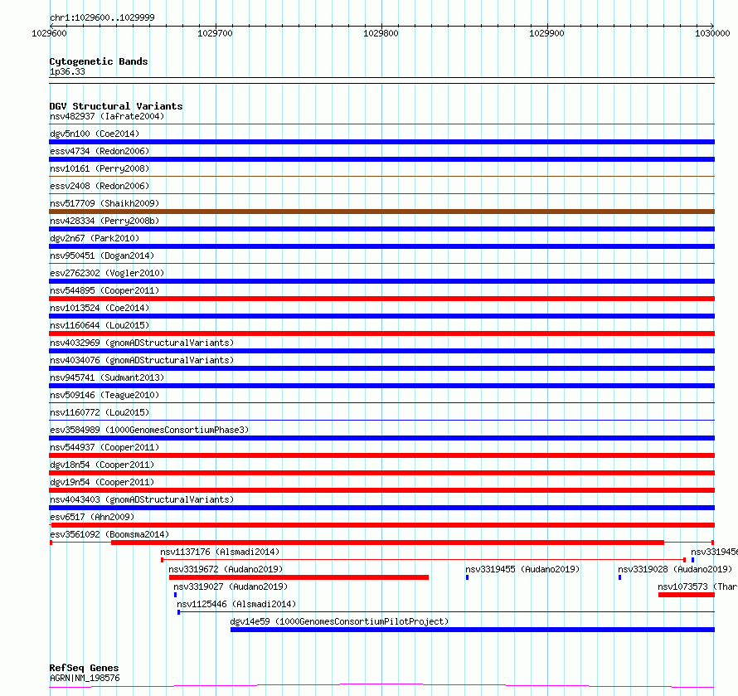Image resolution: width=738 pixels, height=696 pixels.
Task: Click the chr1:1029600..1029999 region label
Action: [x=102, y=17]
